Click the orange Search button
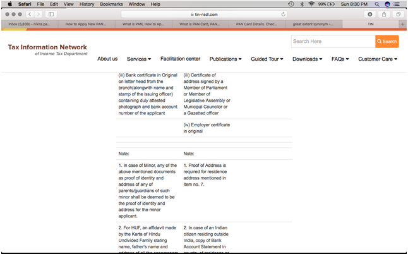 [x=387, y=41]
